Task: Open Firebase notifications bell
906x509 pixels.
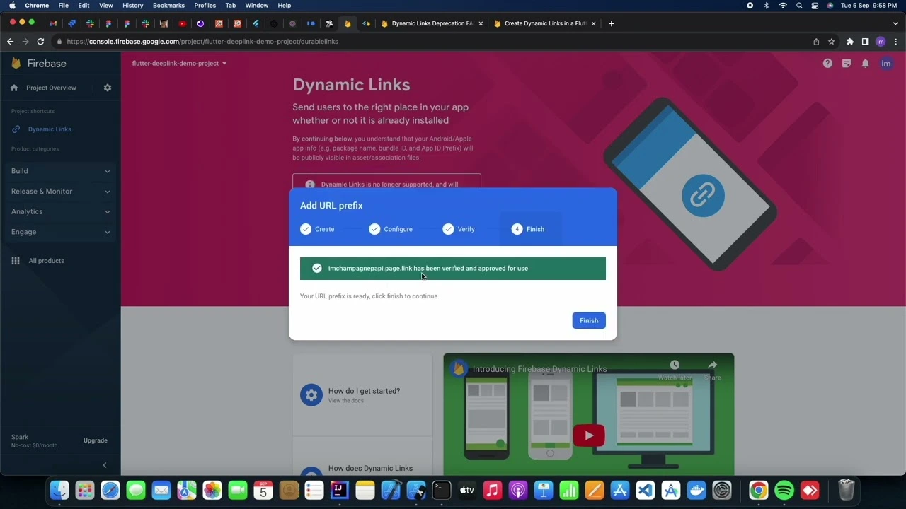Action: 865,64
